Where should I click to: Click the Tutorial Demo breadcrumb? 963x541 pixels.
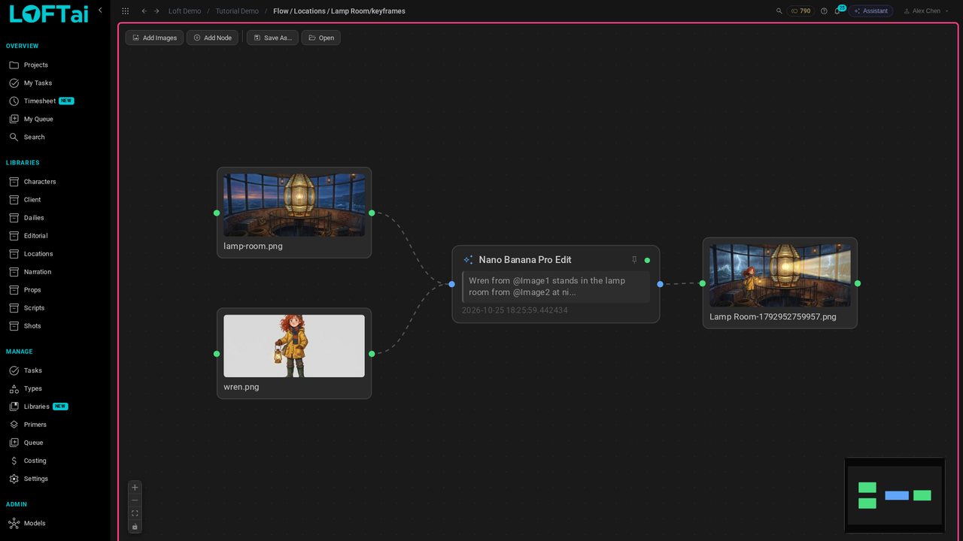237,11
